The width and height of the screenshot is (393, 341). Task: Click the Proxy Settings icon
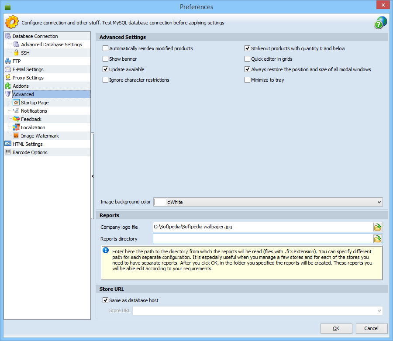(x=8, y=77)
